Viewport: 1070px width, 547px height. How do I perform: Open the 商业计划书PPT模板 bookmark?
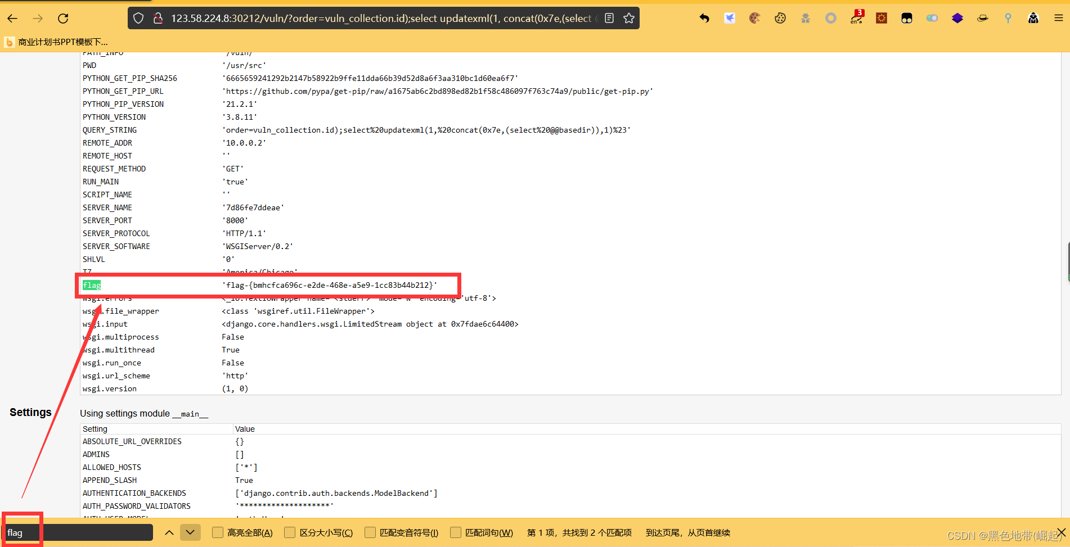coord(56,42)
